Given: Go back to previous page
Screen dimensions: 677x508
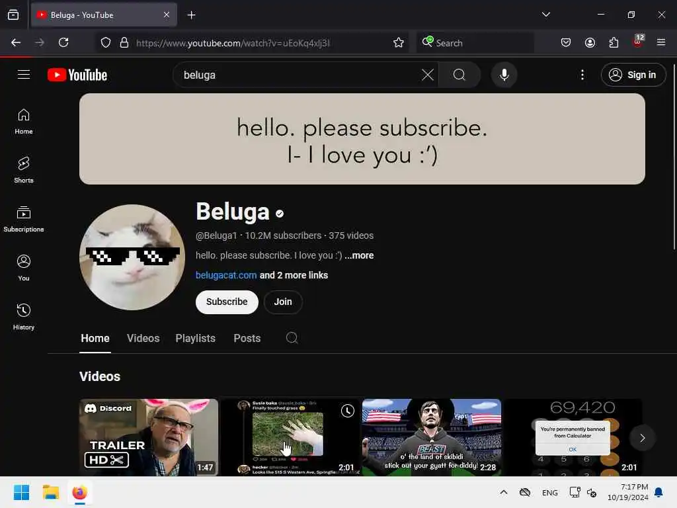Looking at the screenshot, I should click(x=16, y=42).
